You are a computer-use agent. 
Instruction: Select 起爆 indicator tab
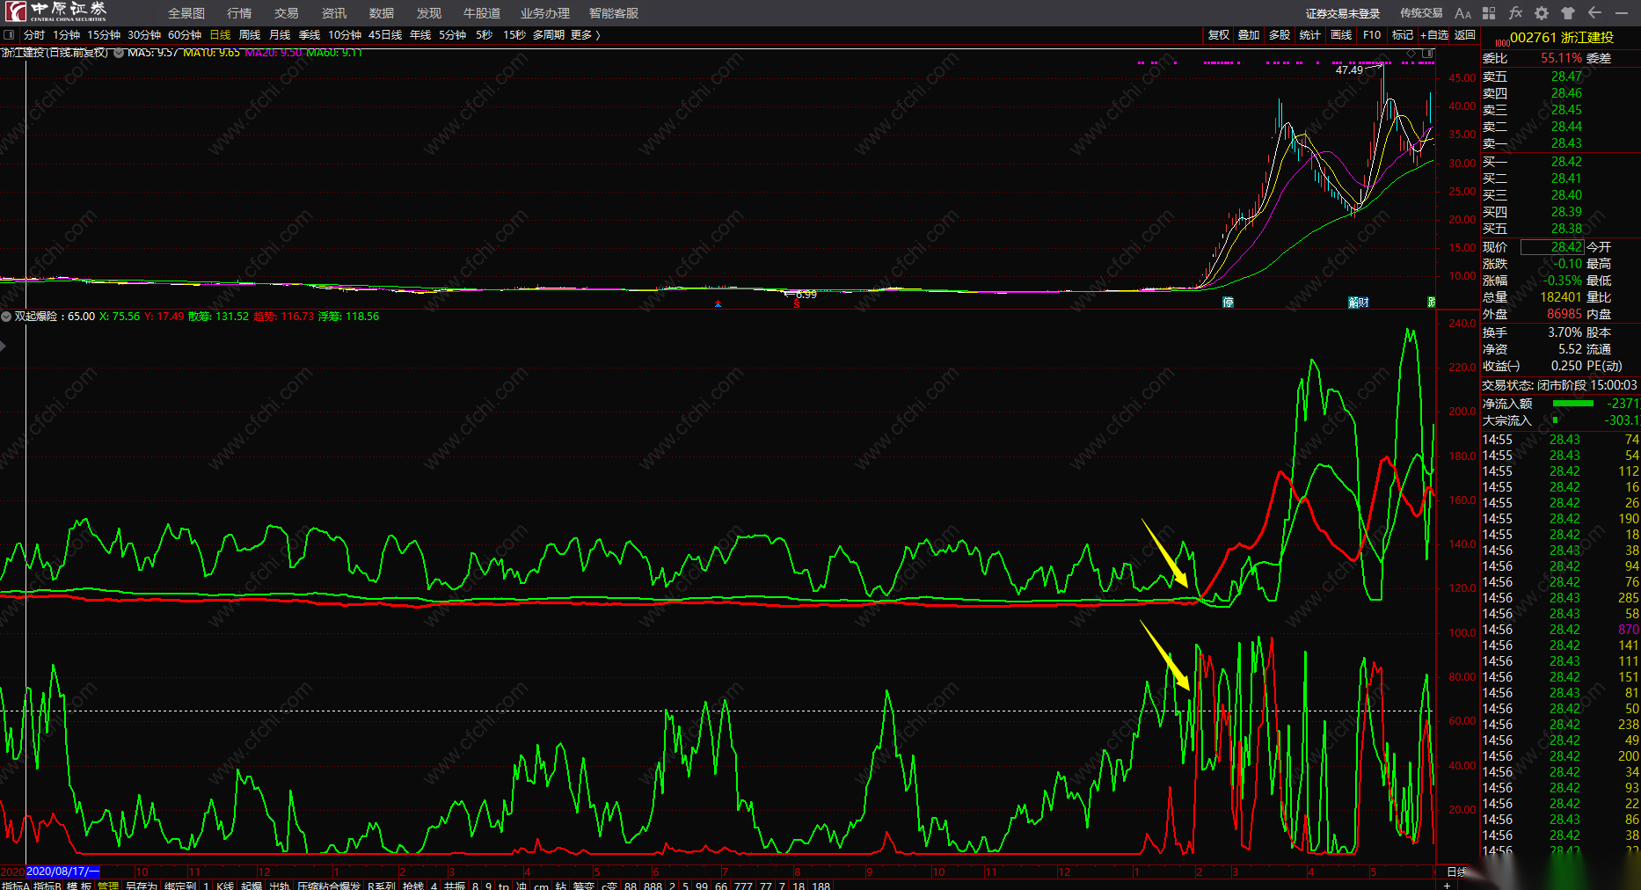tap(252, 885)
